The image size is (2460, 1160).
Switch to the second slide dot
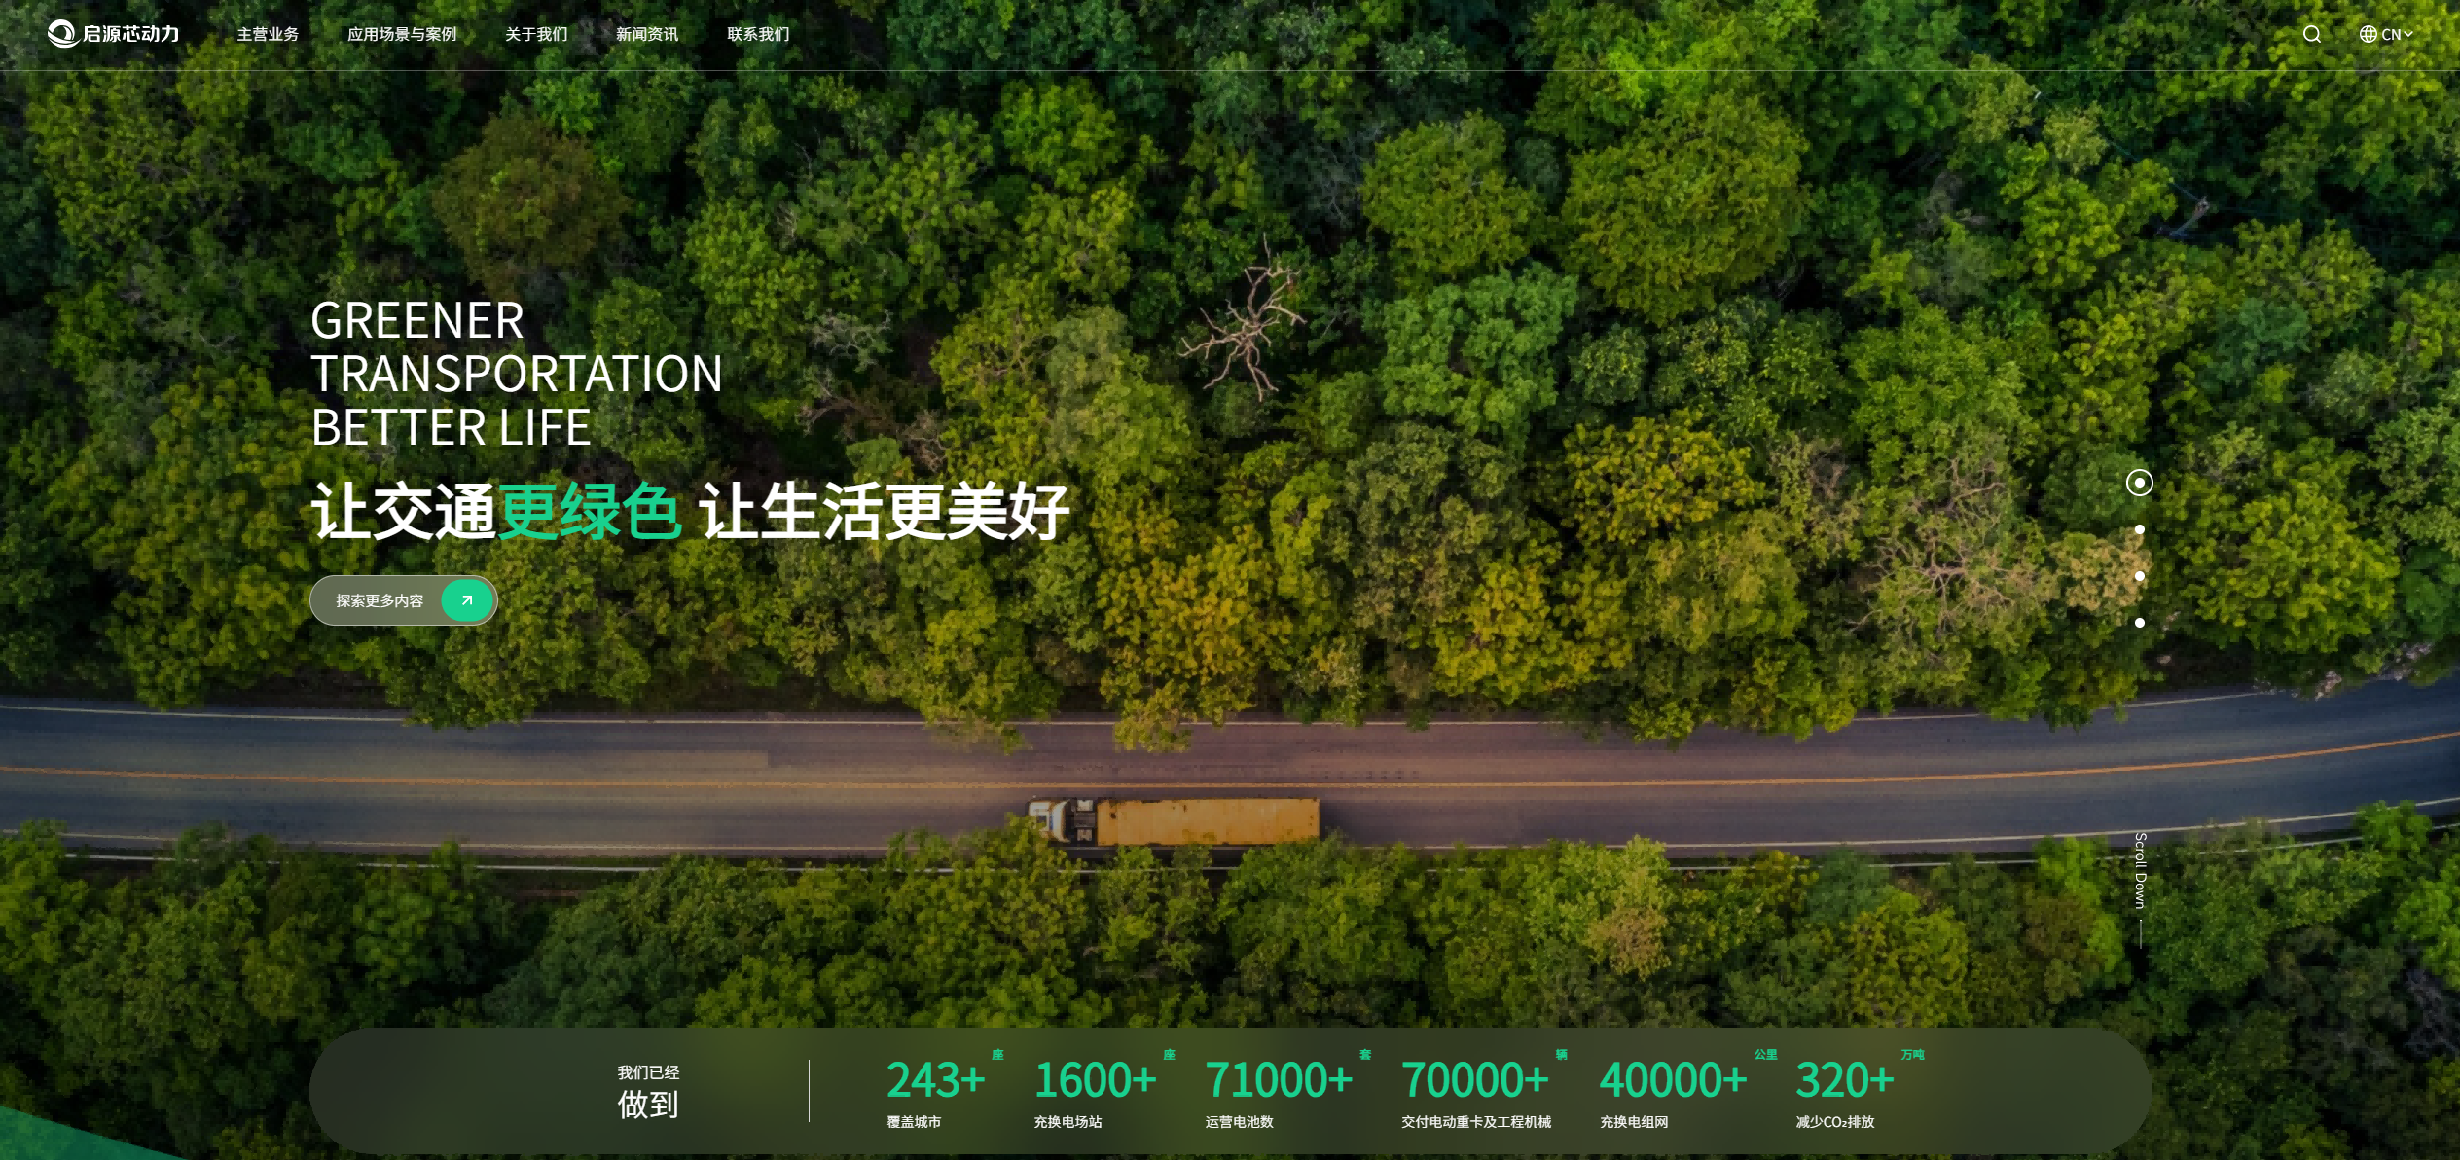(2139, 529)
